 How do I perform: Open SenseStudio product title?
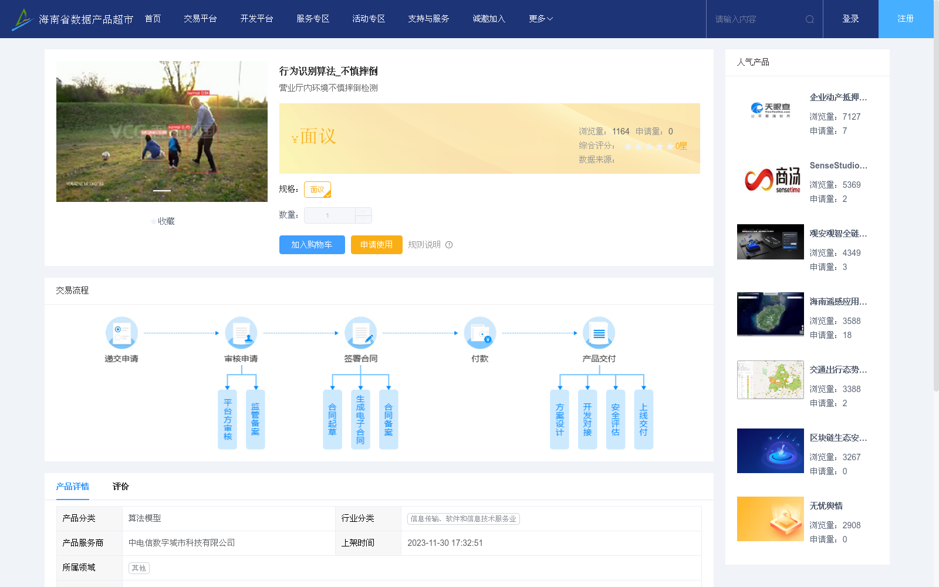838,166
